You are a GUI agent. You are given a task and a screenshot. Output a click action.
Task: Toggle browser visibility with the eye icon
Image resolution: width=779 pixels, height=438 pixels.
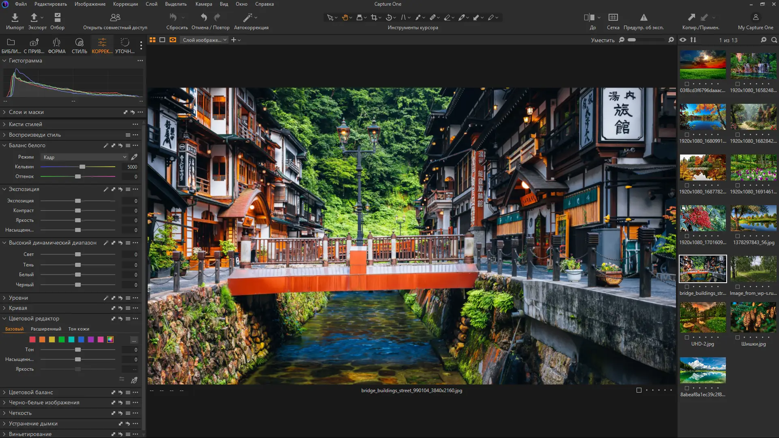683,40
